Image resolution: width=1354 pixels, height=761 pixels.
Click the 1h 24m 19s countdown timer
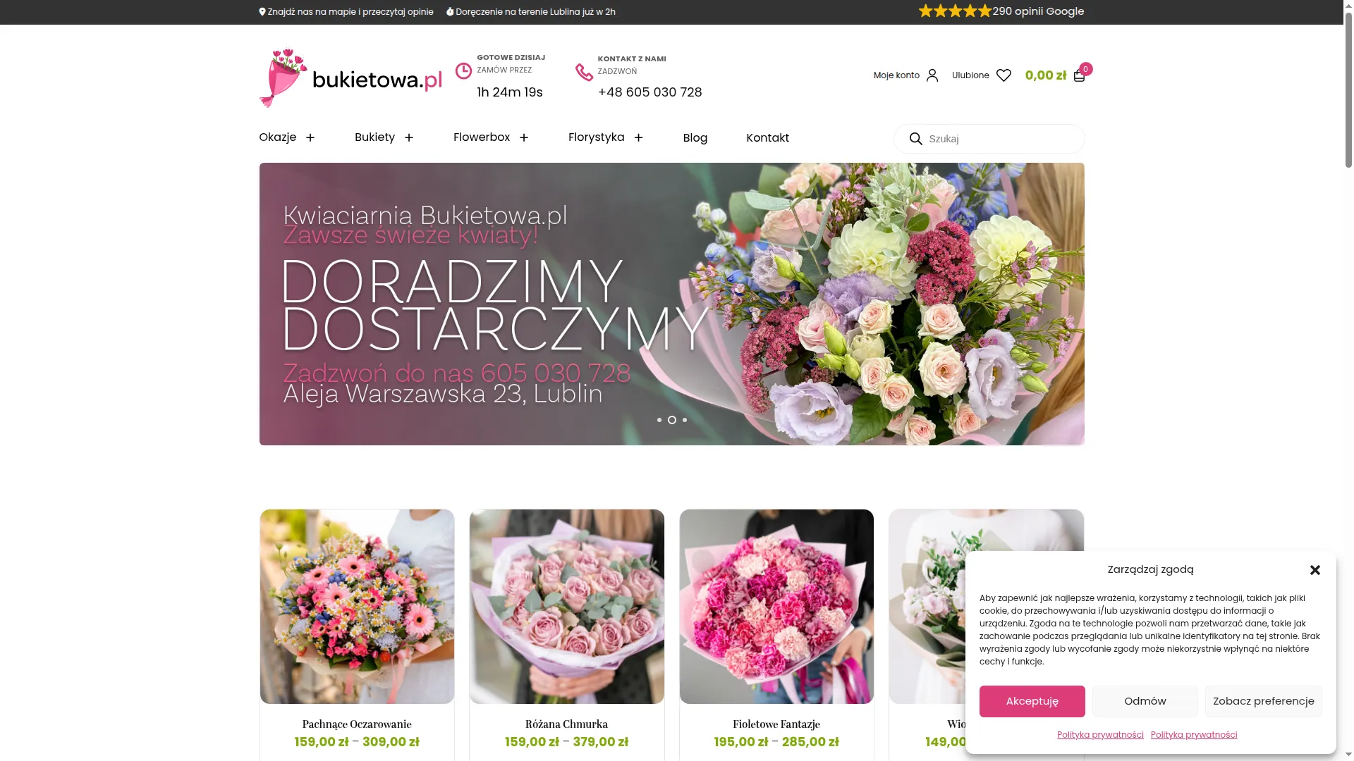510,92
